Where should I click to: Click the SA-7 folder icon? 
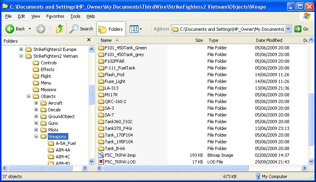(101, 115)
